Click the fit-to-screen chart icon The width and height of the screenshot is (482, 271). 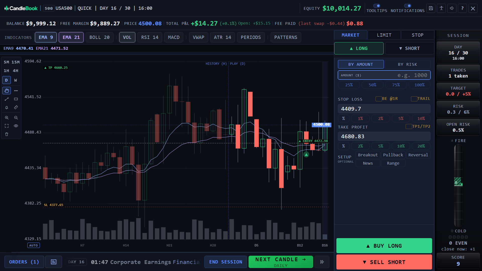point(7,126)
